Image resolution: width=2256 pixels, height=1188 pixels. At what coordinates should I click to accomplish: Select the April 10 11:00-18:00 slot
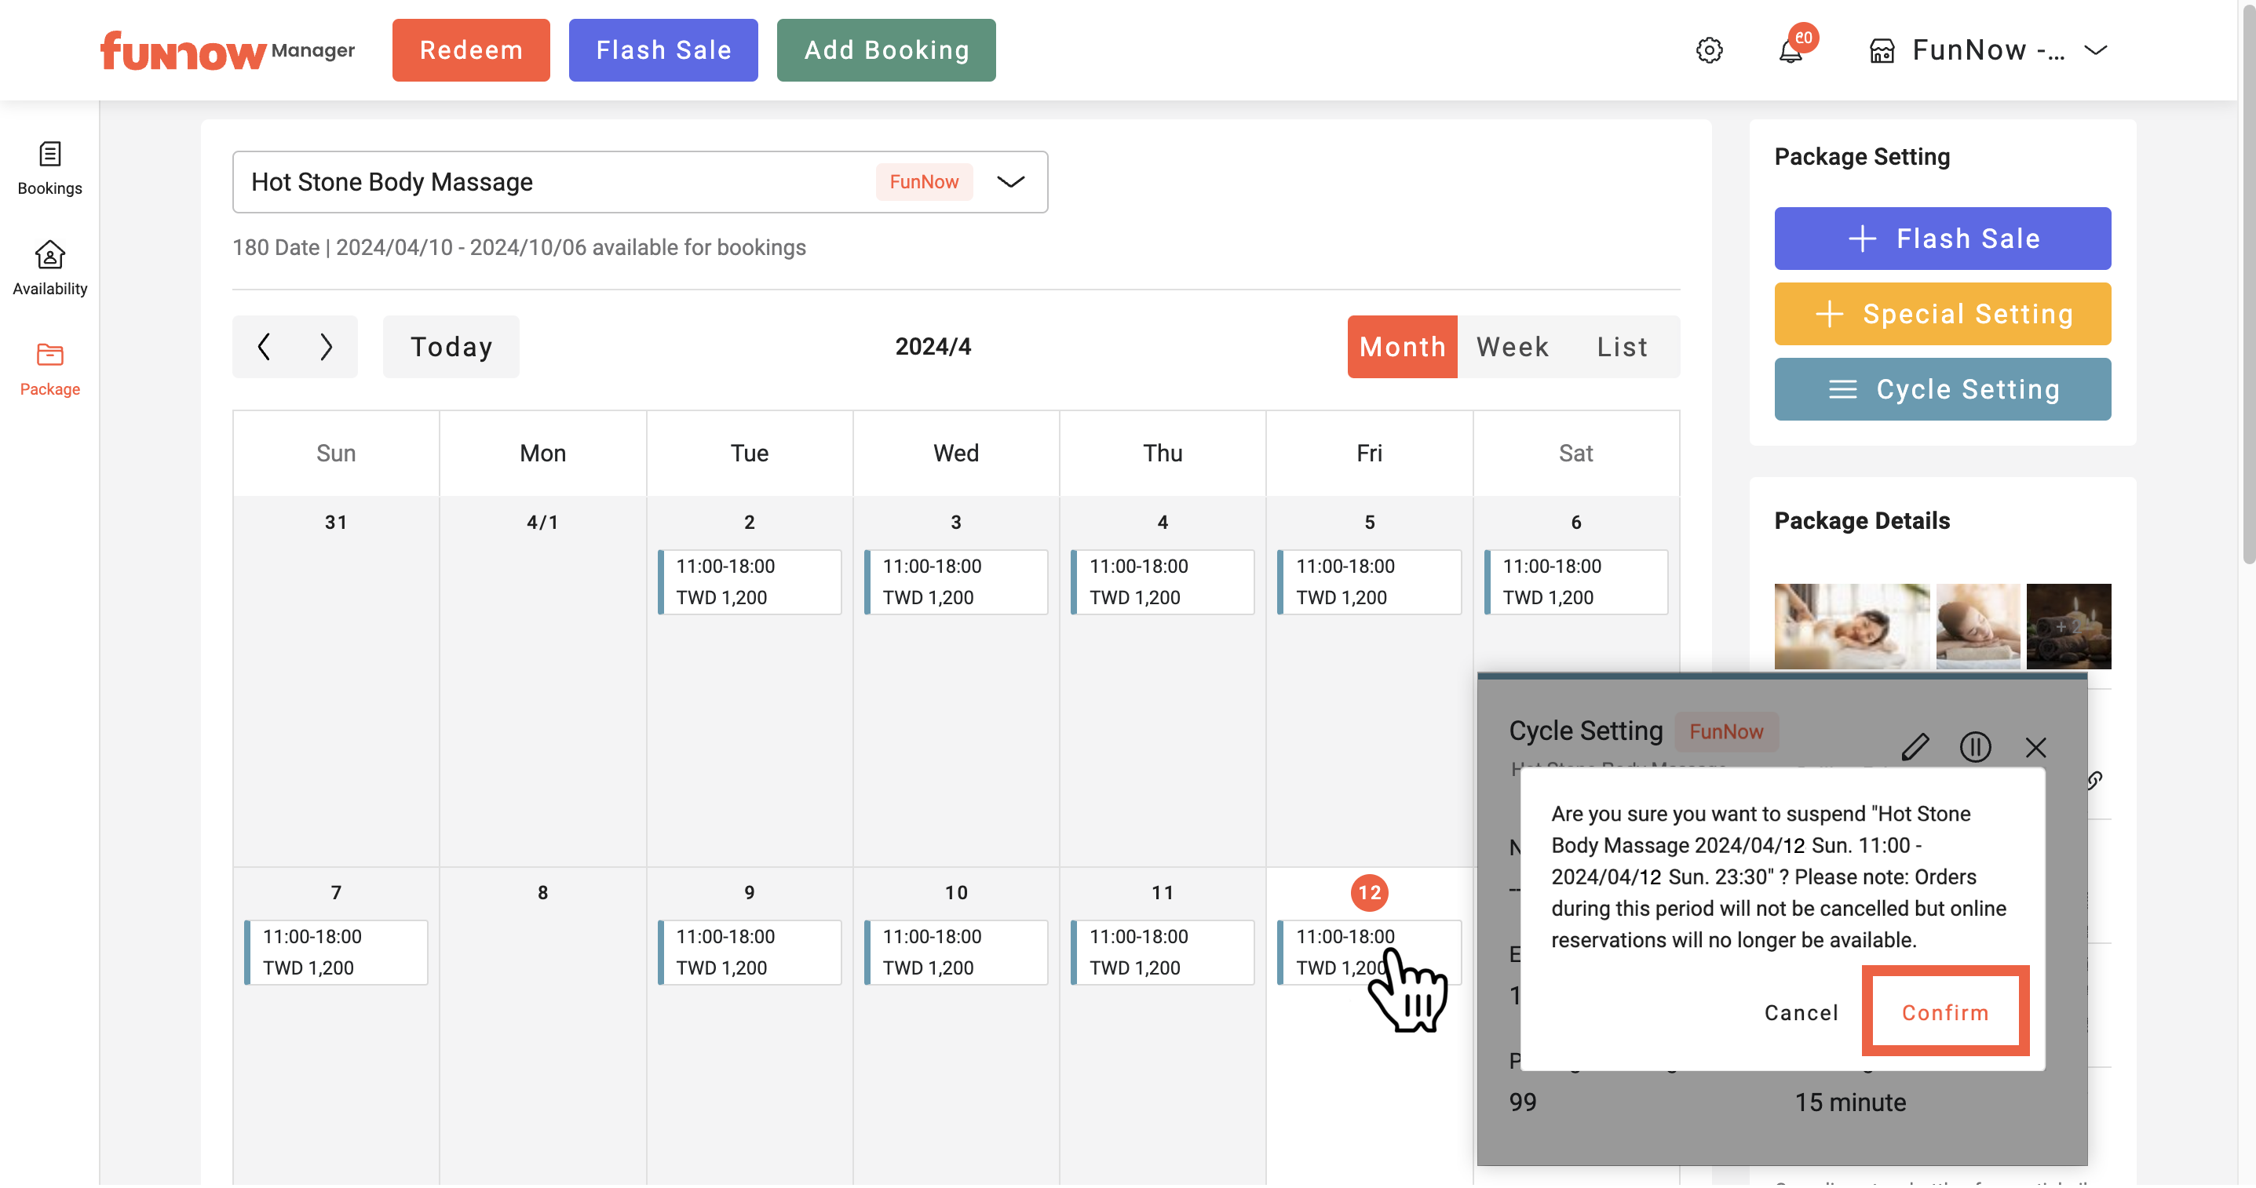pyautogui.click(x=955, y=953)
